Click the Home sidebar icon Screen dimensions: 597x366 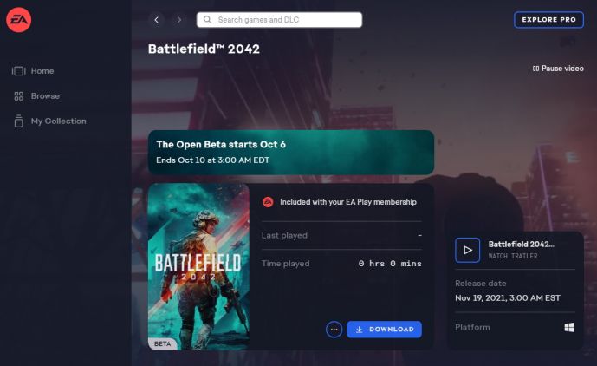point(18,71)
